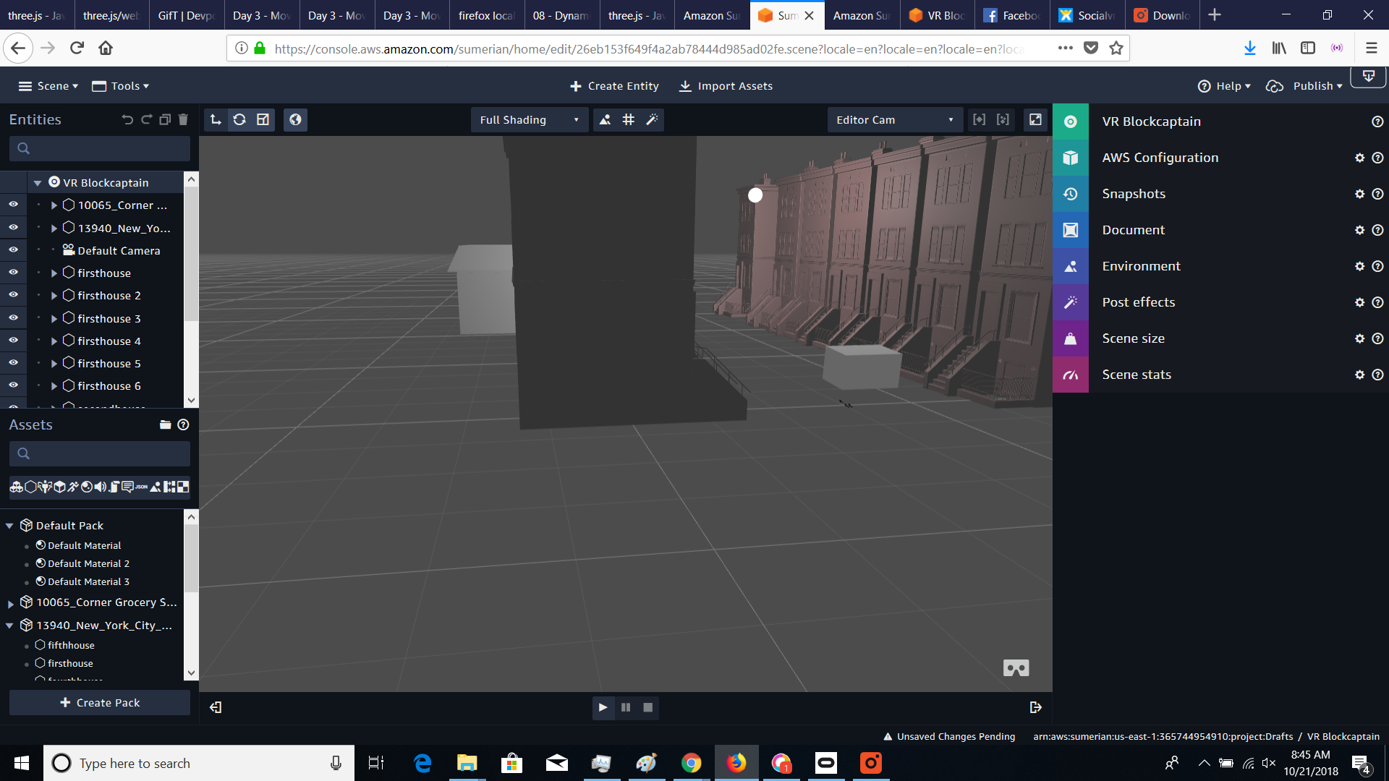1389x781 pixels.
Task: Open the Editor Cam dropdown
Action: click(894, 120)
